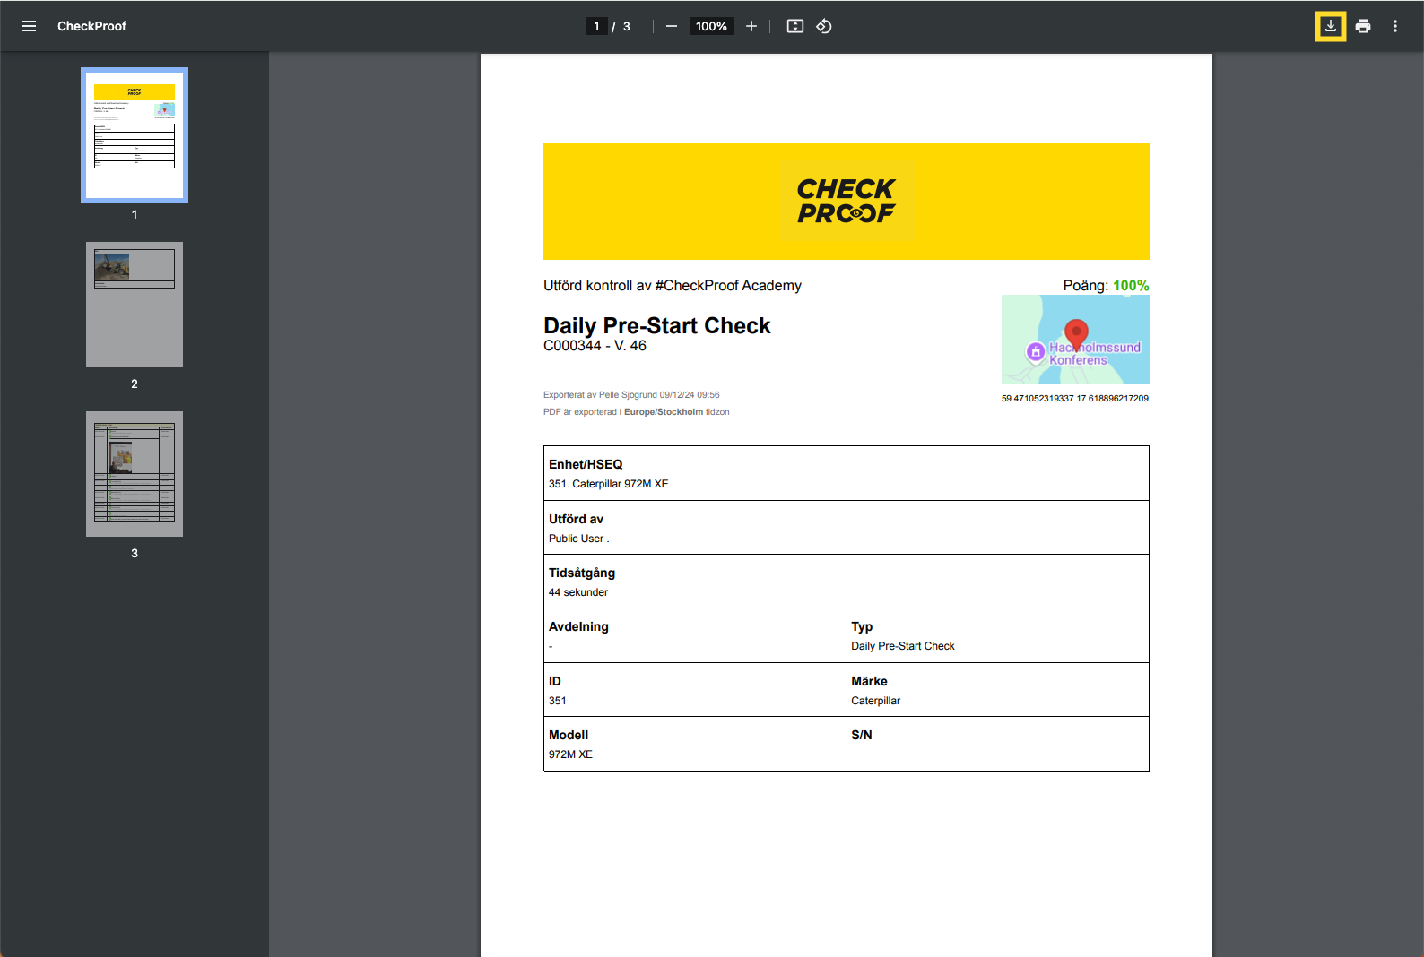Image resolution: width=1424 pixels, height=957 pixels.
Task: Click the zoom in plus icon
Action: [751, 26]
